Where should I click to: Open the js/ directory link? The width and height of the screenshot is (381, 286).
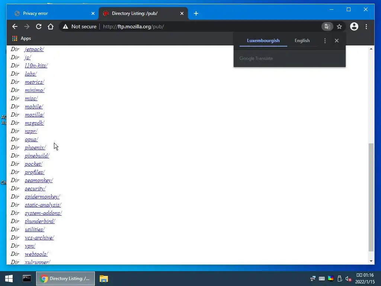pyautogui.click(x=28, y=57)
